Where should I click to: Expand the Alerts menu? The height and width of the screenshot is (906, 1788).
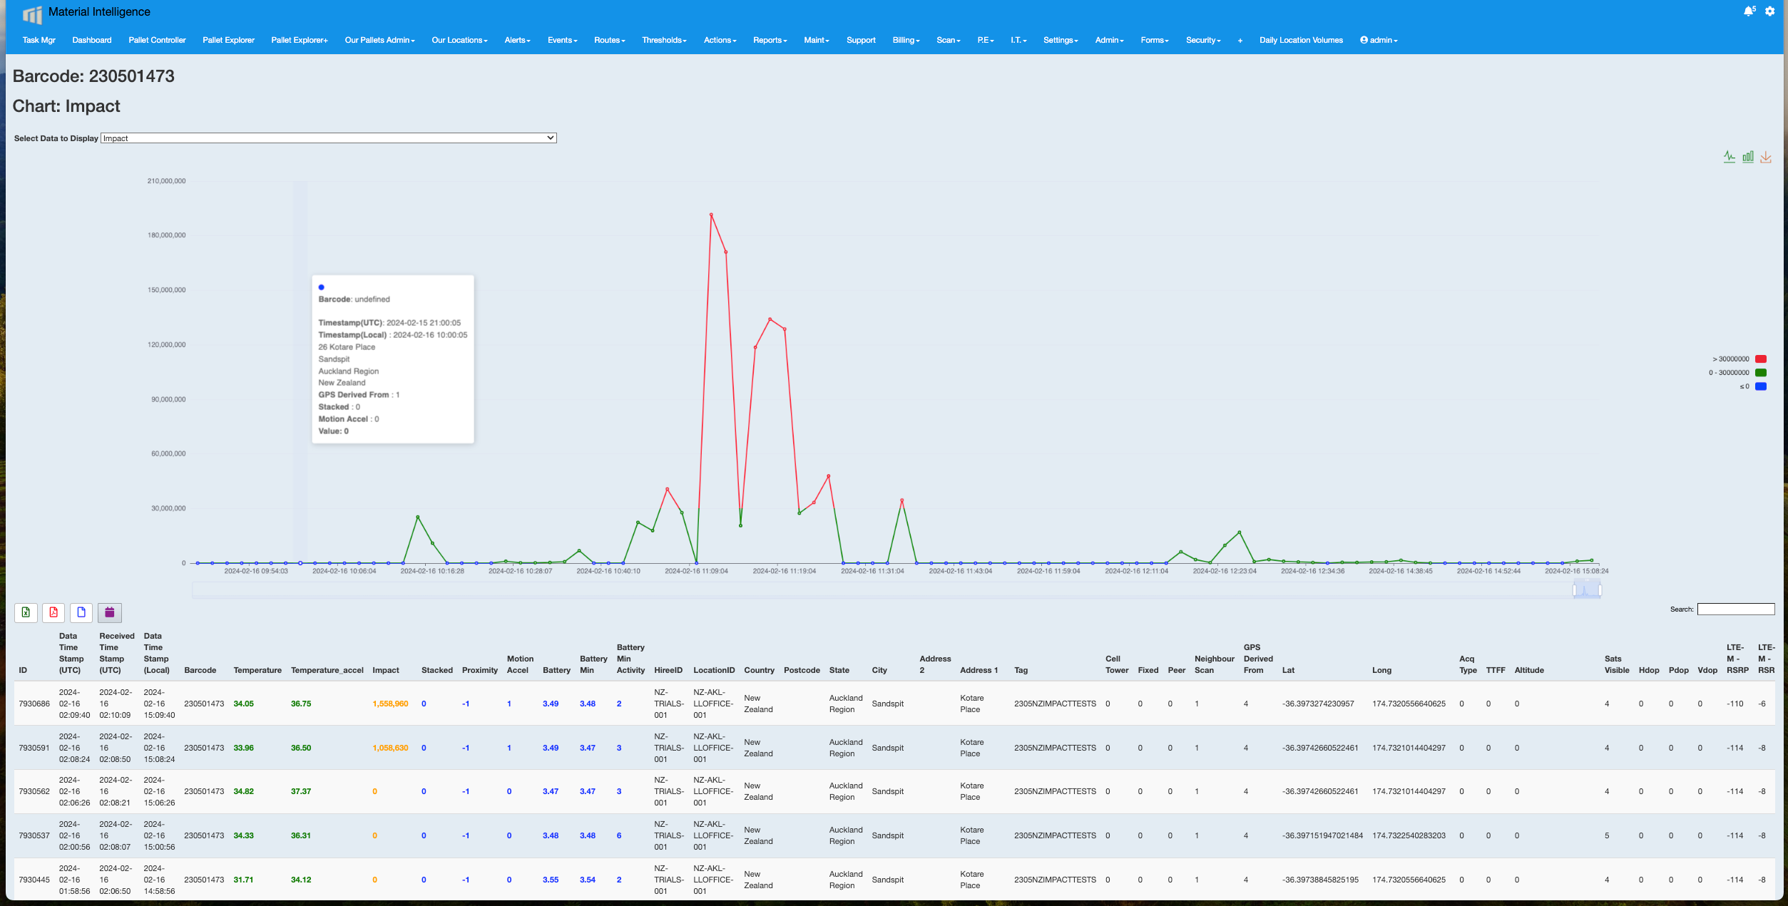pos(517,40)
